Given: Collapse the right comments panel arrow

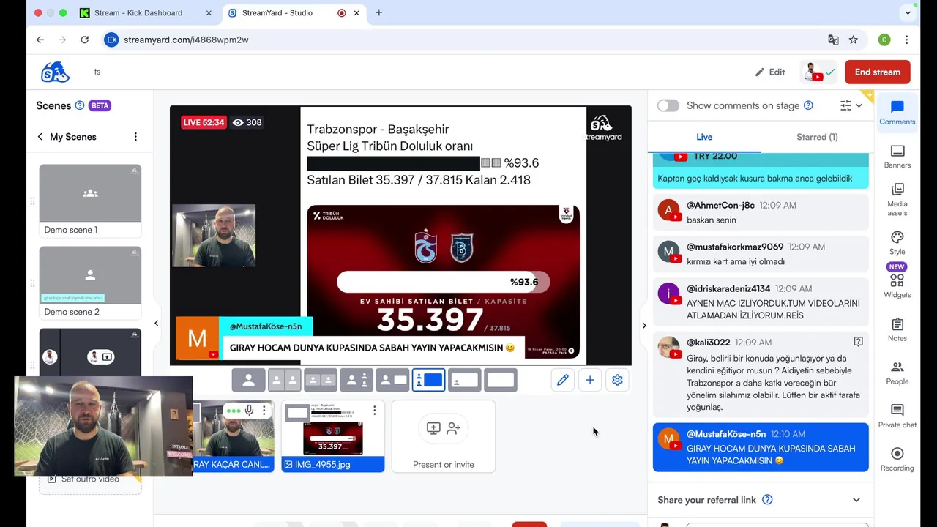Looking at the screenshot, I should pyautogui.click(x=644, y=325).
